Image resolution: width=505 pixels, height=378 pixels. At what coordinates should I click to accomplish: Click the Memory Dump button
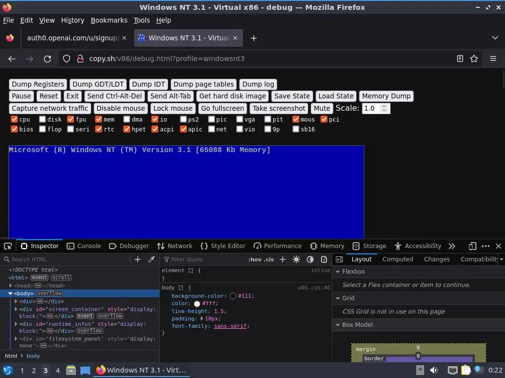click(x=386, y=96)
